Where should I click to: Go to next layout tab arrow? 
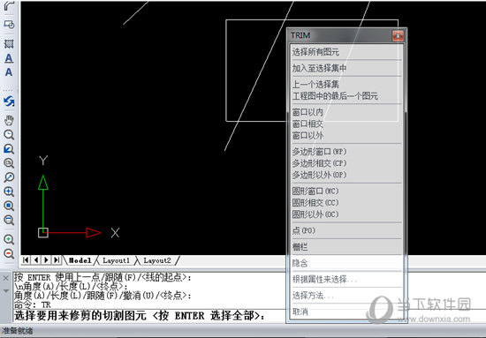[47, 260]
